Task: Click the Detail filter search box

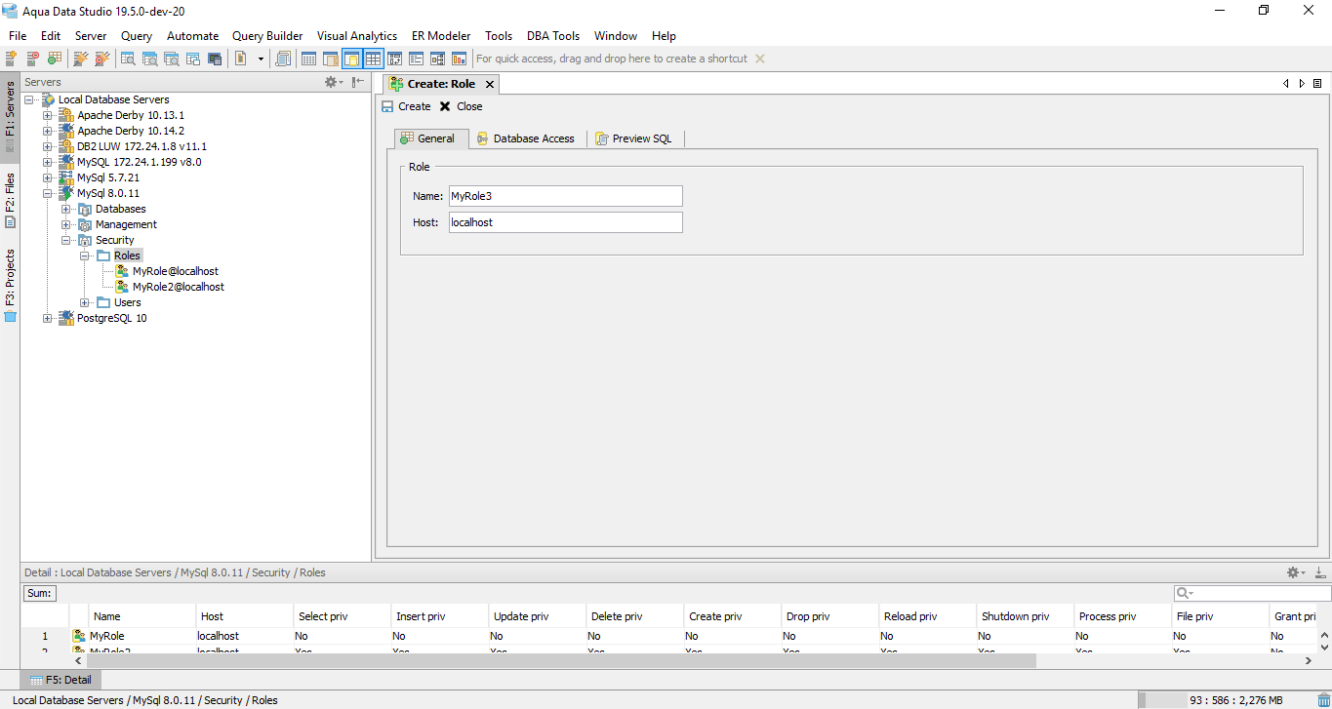Action: point(1253,593)
